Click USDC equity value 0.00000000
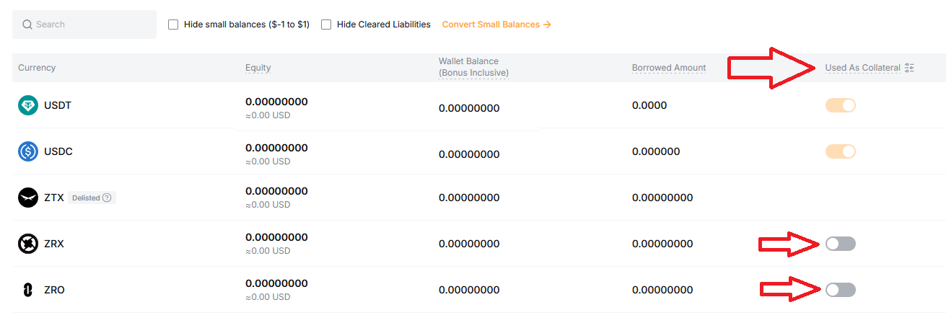This screenshot has height=323, width=946. [x=276, y=148]
